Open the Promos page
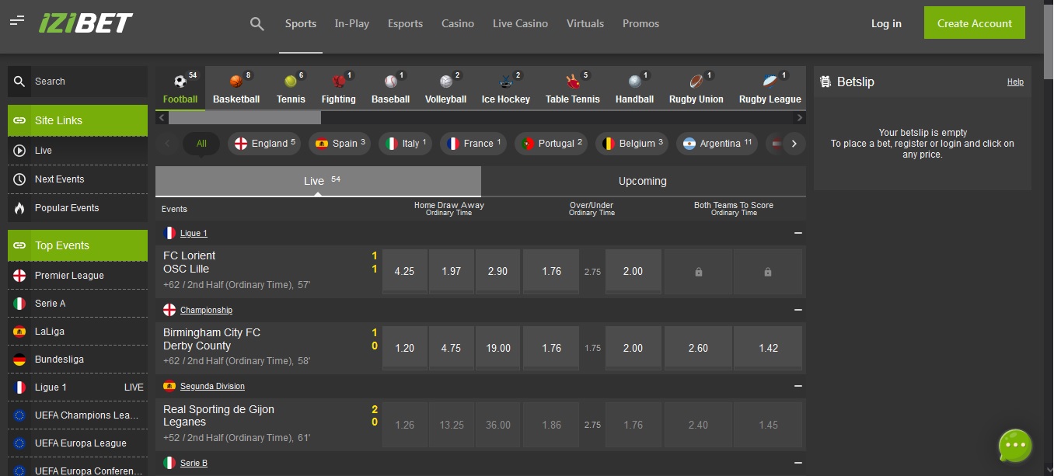Image resolution: width=1054 pixels, height=476 pixels. 640,24
